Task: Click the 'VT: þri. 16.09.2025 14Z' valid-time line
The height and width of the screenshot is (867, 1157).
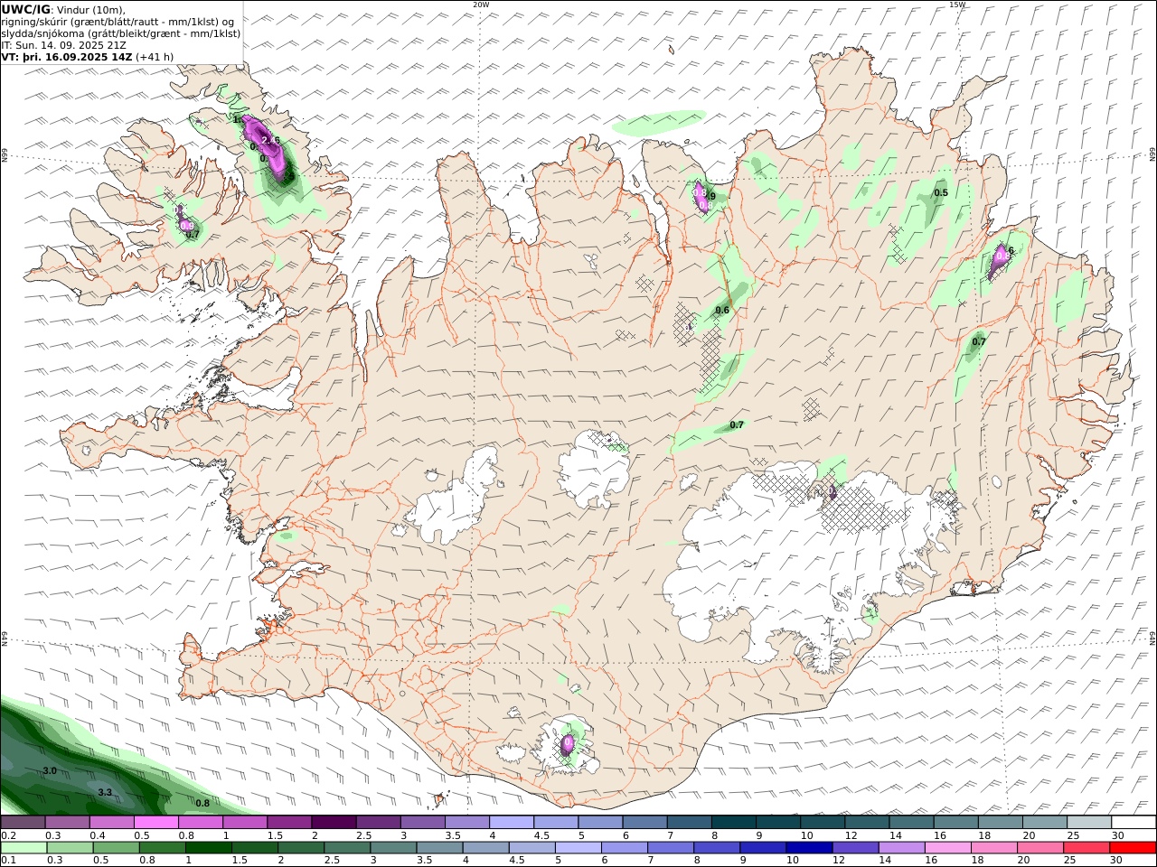Action: (x=67, y=57)
